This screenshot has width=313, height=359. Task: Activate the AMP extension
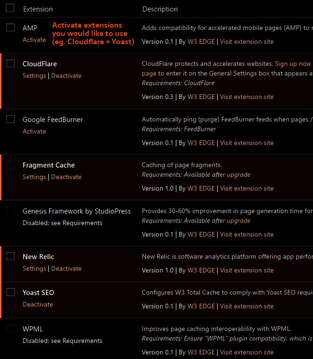point(34,40)
